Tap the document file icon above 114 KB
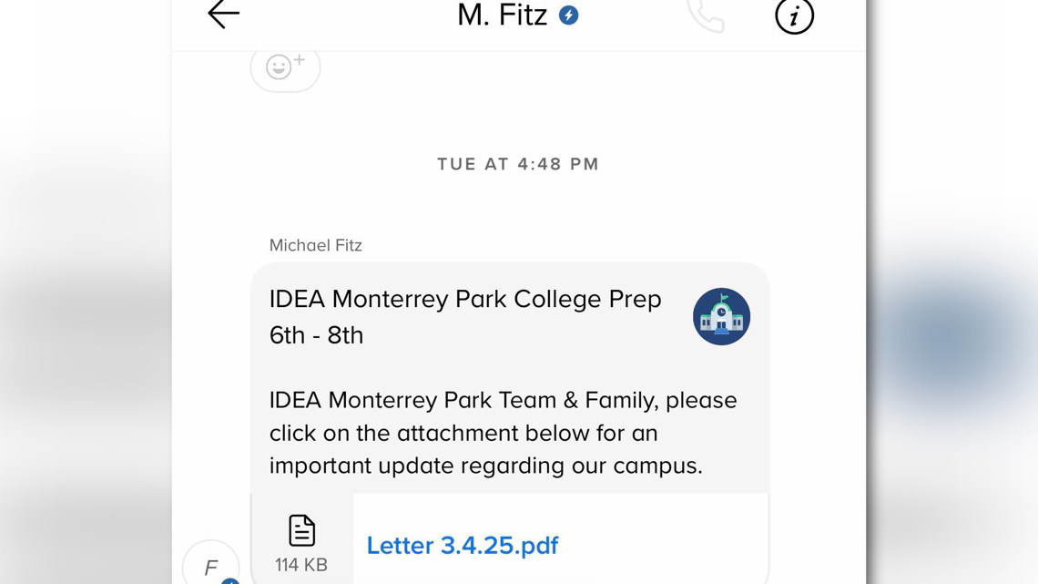This screenshot has width=1038, height=584. [x=302, y=530]
